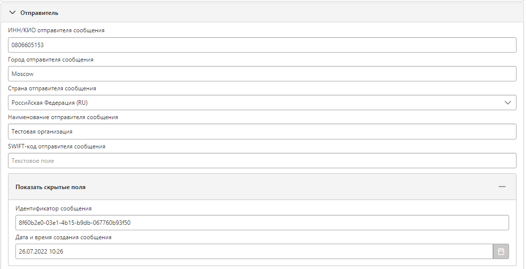
Task: Click into the Moscow city field
Action: coord(262,74)
